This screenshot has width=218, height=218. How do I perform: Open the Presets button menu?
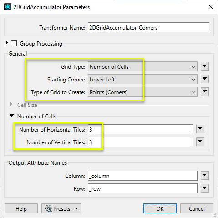pyautogui.click(x=61, y=208)
